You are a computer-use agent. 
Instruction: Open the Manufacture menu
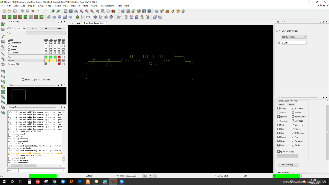coord(107,6)
